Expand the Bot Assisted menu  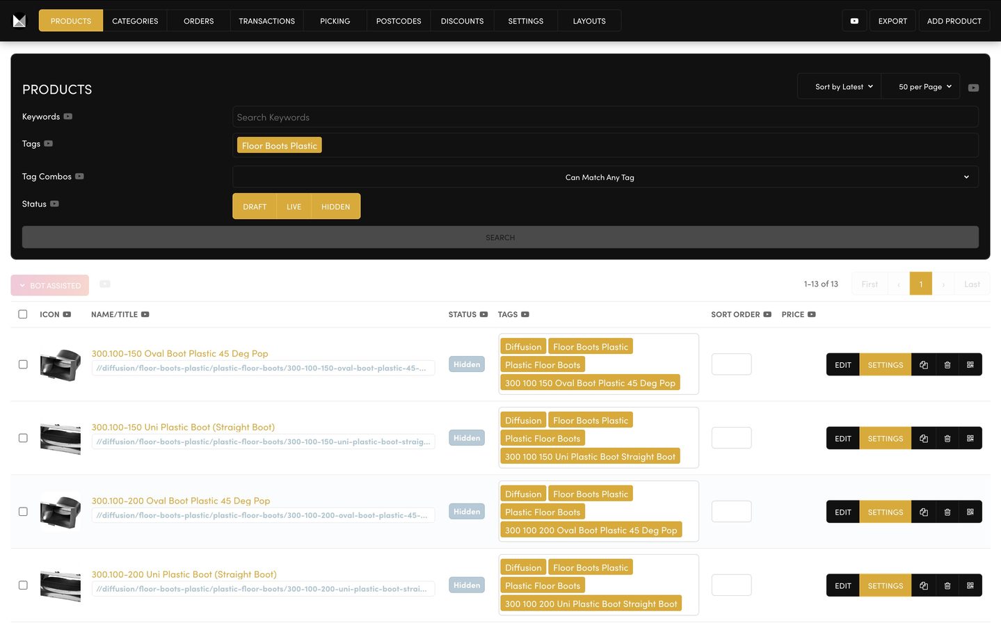click(50, 286)
